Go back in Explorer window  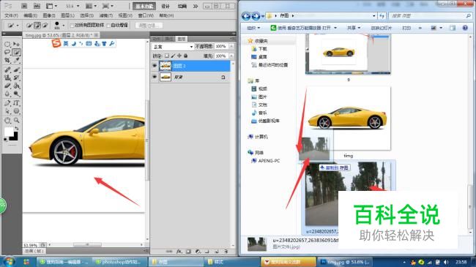(246, 16)
